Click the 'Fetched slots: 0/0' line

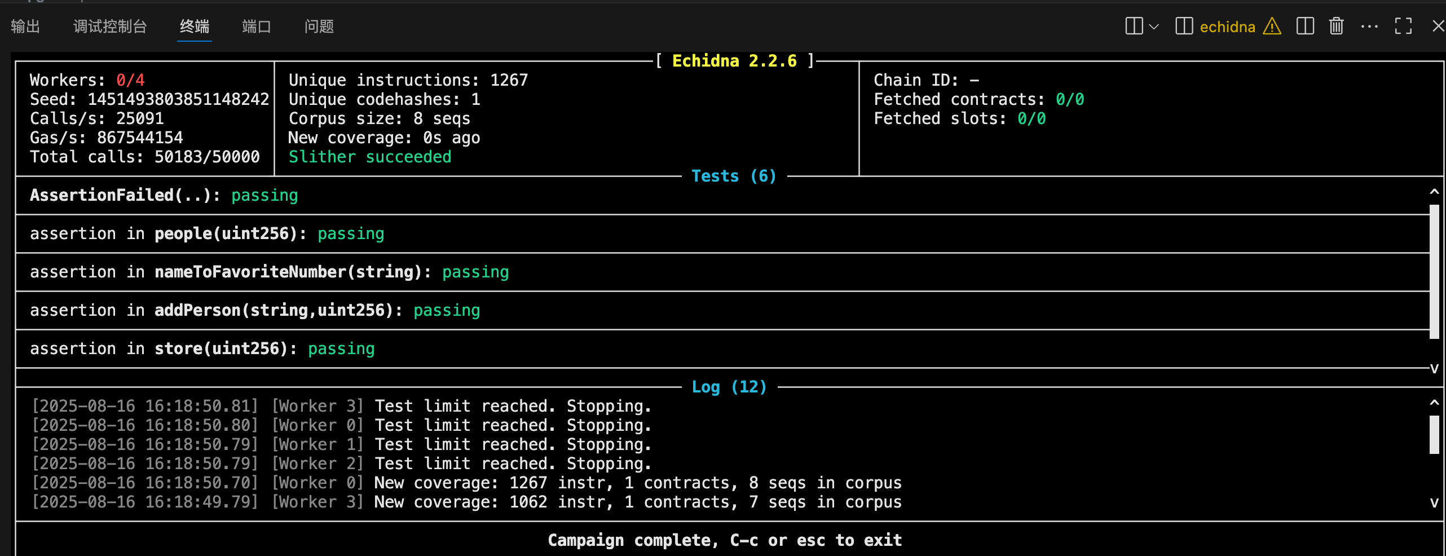click(x=960, y=118)
